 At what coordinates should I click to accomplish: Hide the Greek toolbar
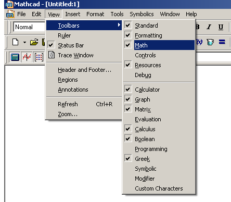(159, 159)
